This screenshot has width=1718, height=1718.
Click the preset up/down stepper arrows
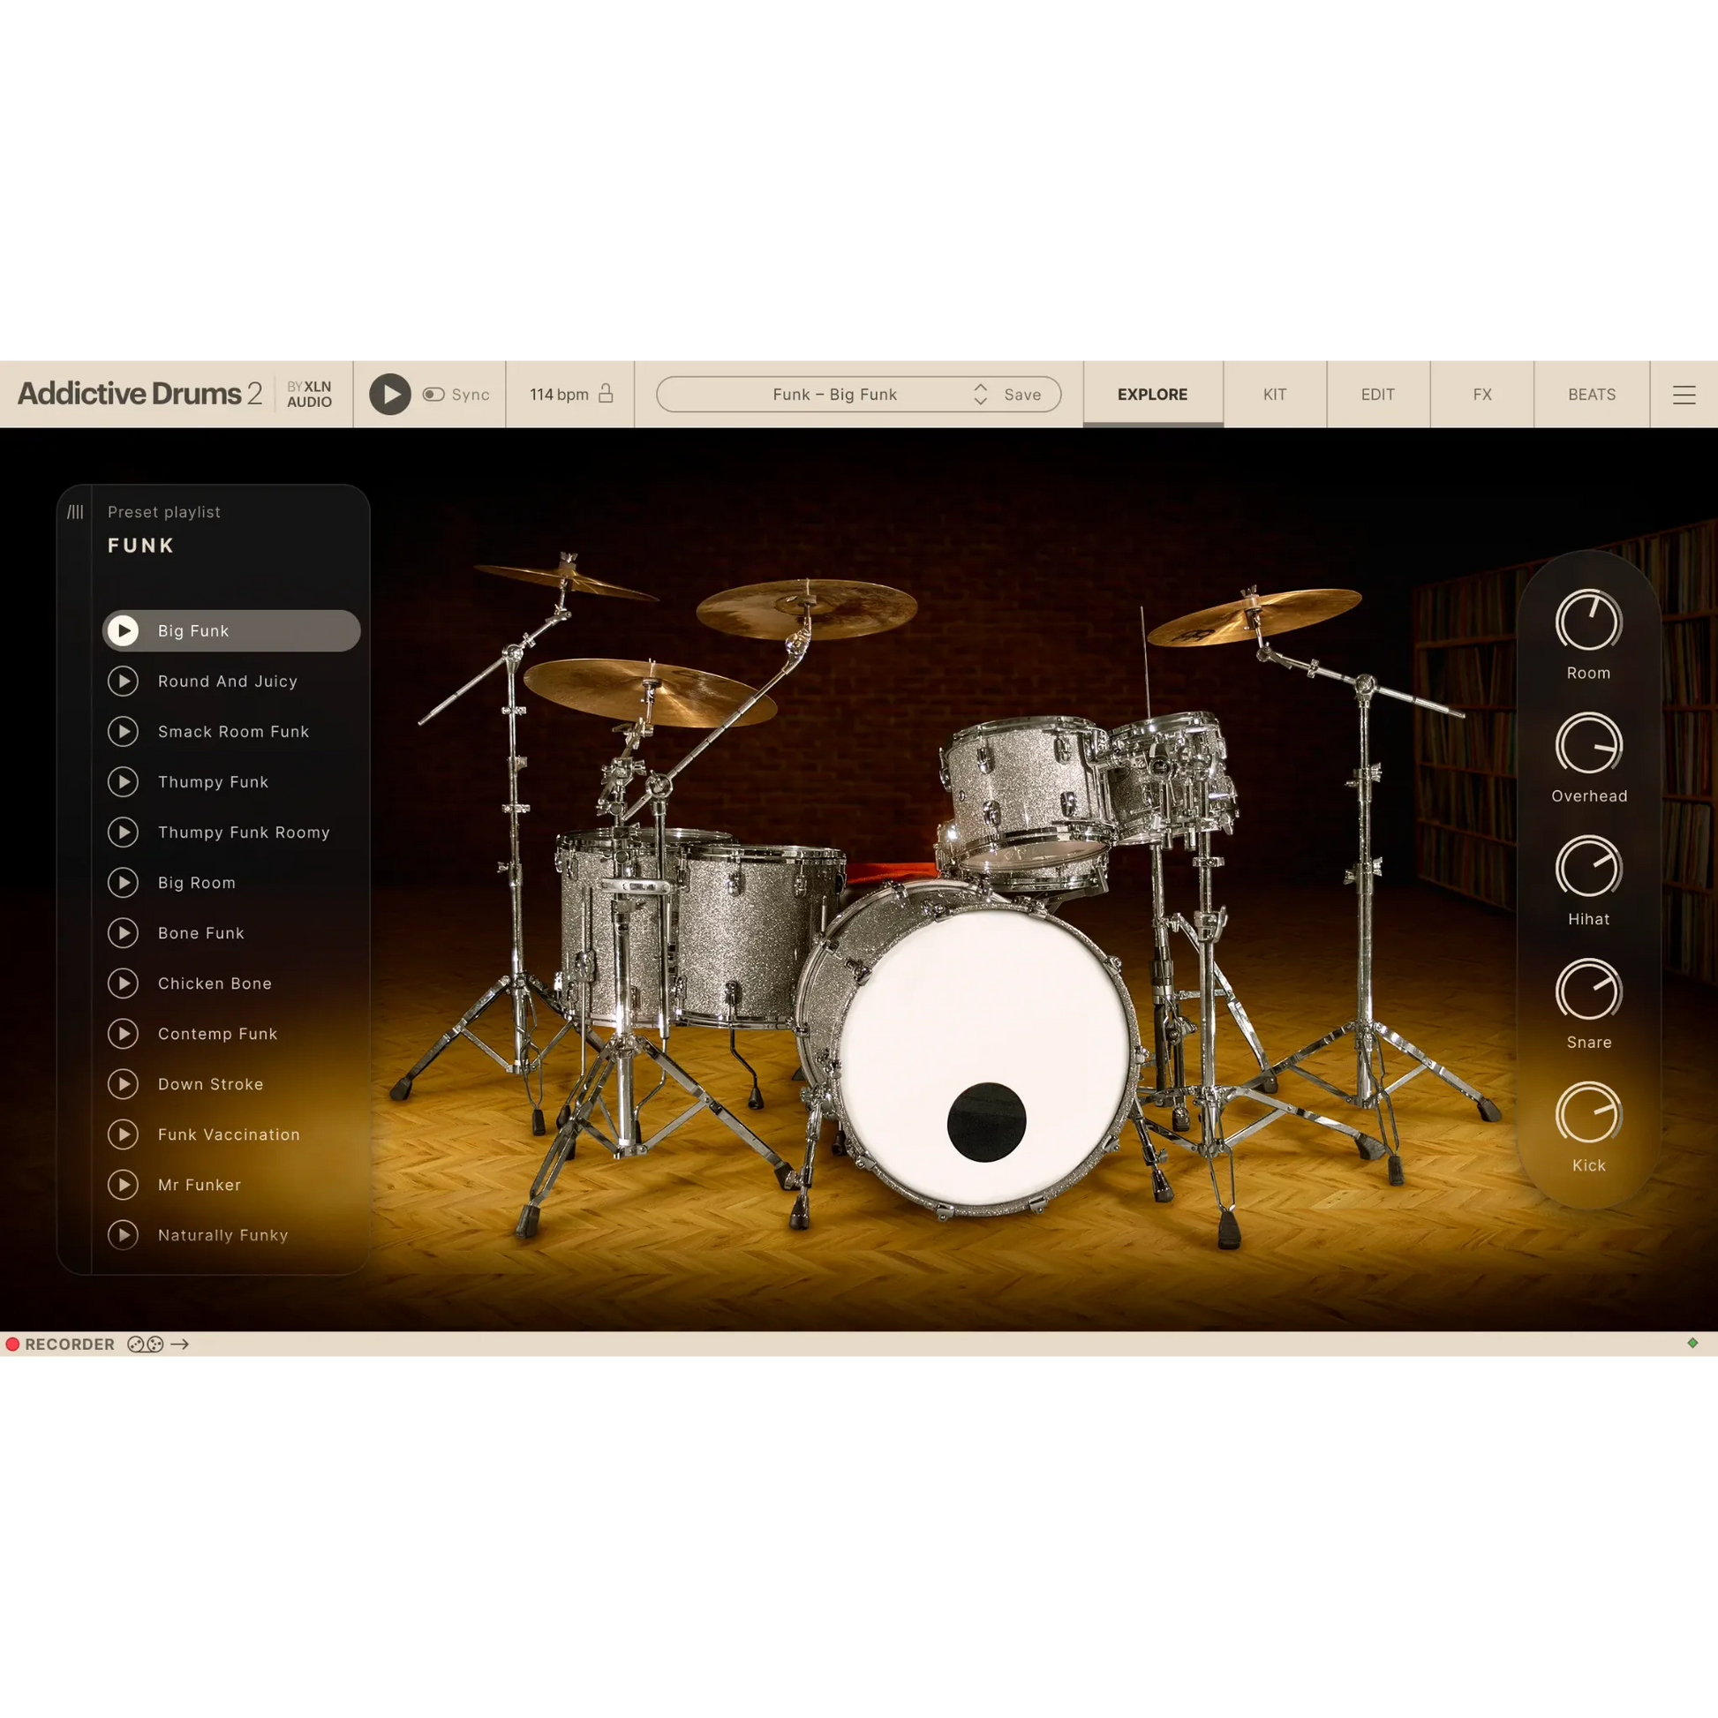(x=980, y=394)
